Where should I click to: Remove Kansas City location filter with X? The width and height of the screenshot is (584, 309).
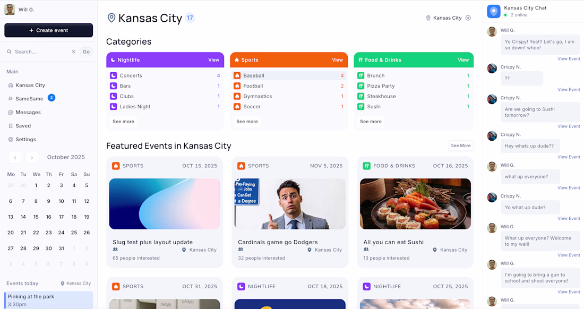tap(468, 18)
